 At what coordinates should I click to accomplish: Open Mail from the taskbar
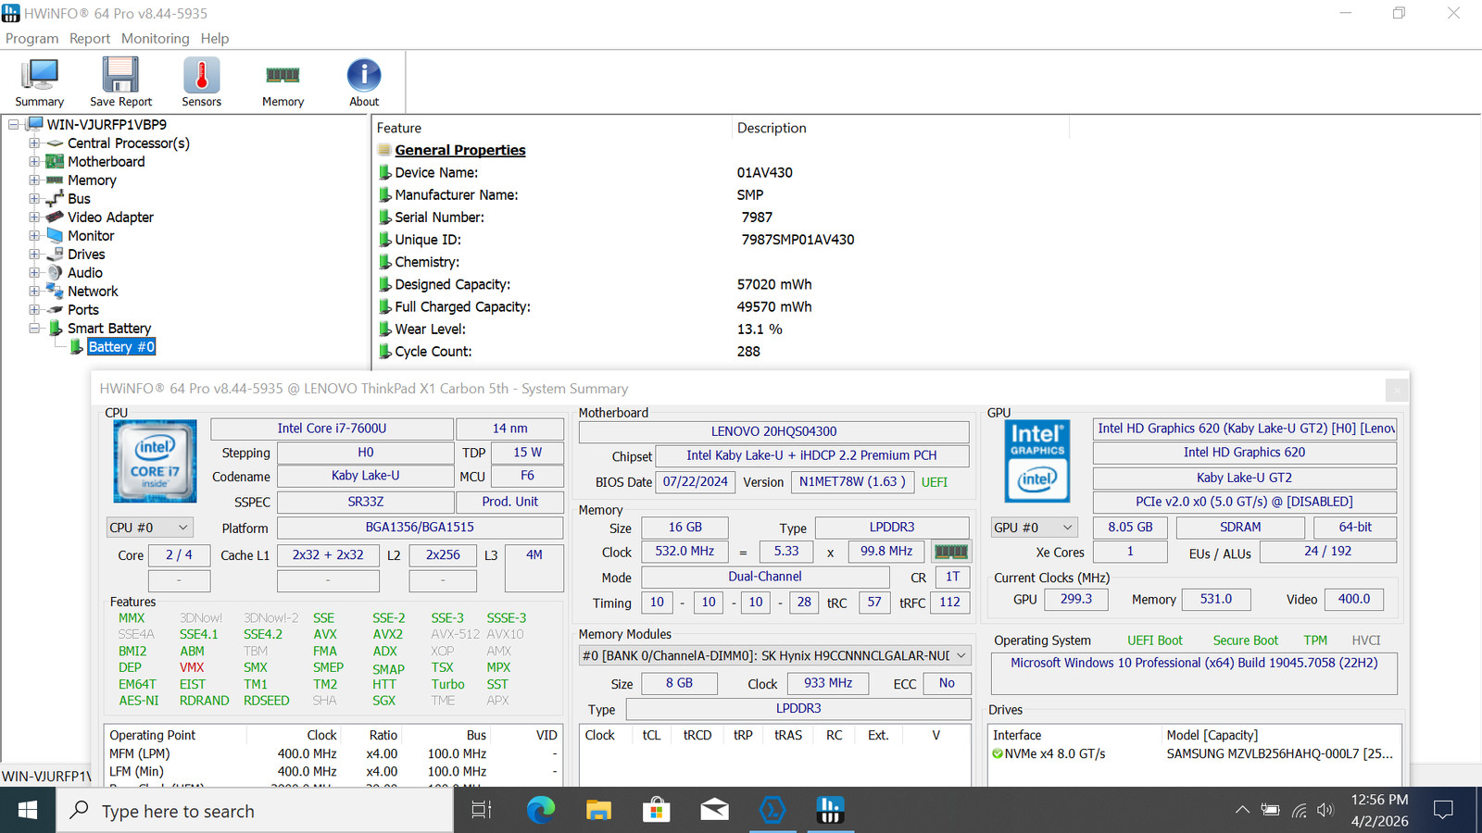tap(714, 810)
